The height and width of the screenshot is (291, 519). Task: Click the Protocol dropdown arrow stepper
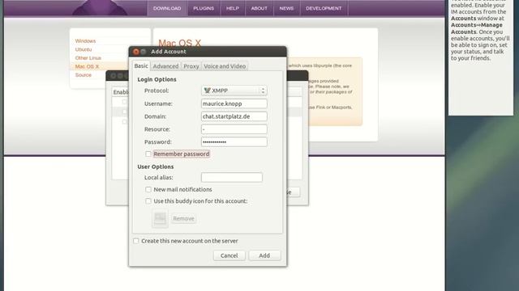point(263,91)
